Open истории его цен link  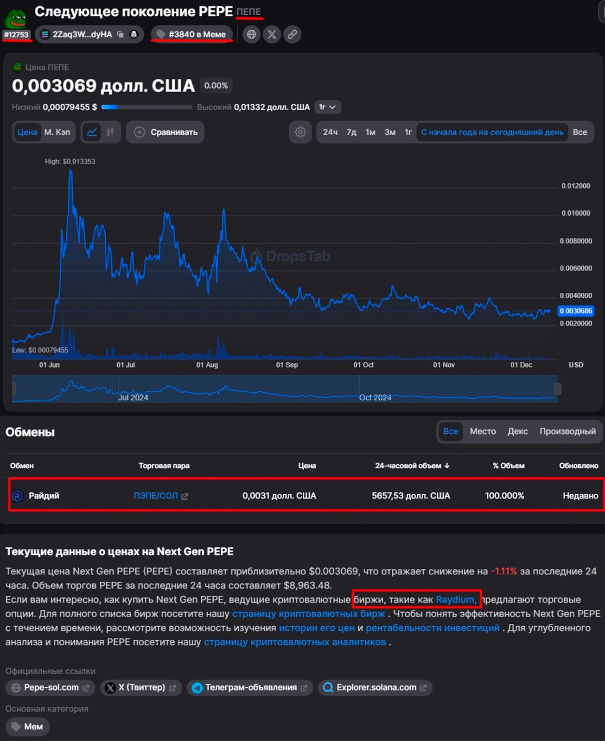(x=317, y=628)
